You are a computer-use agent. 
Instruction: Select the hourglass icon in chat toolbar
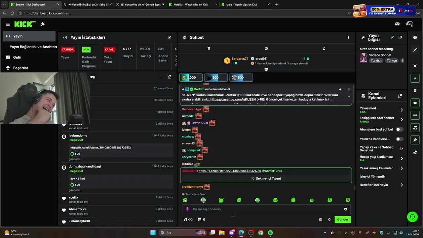[x=324, y=49]
